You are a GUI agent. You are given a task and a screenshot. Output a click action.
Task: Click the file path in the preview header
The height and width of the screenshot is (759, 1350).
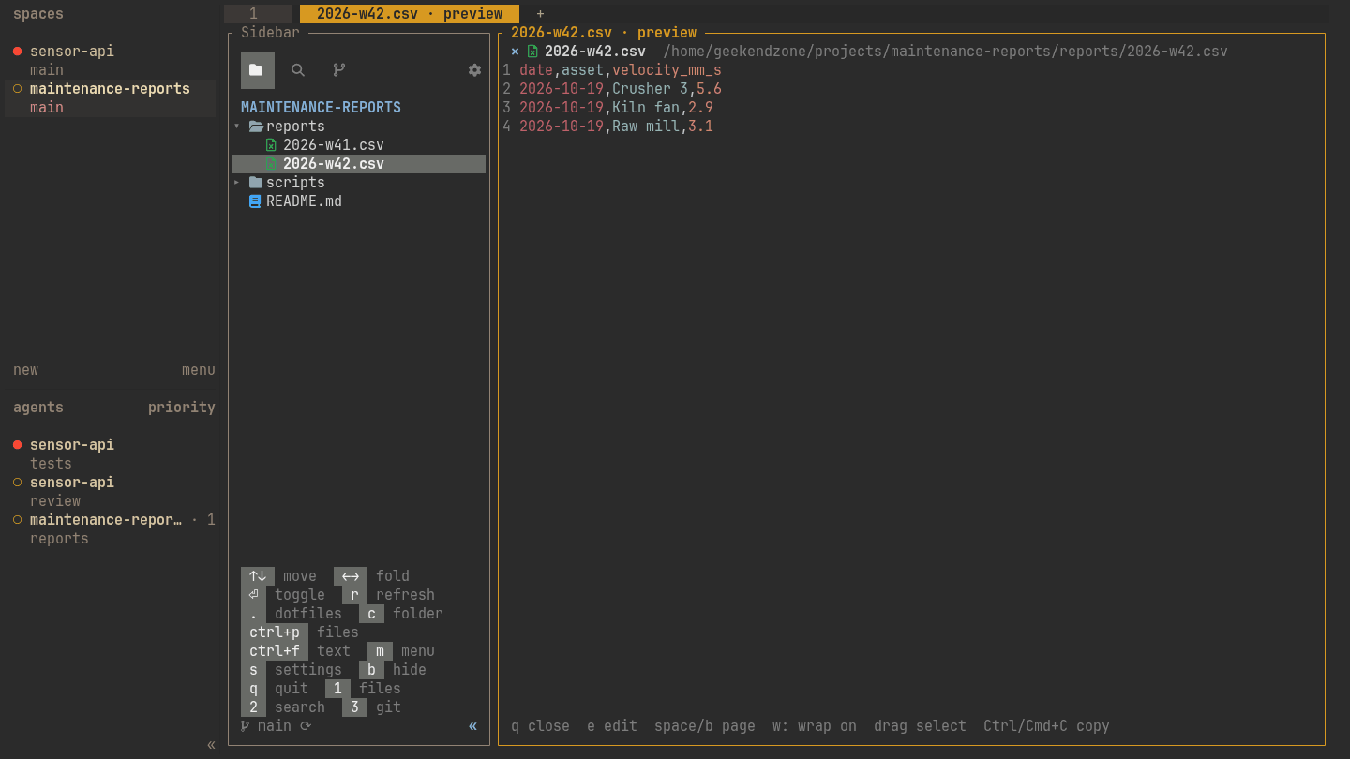945,52
